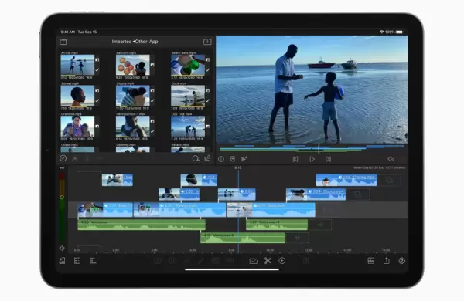Toggle checkmark on Beach Balls clip
Viewport: 464px width, 301px height.
(x=208, y=70)
